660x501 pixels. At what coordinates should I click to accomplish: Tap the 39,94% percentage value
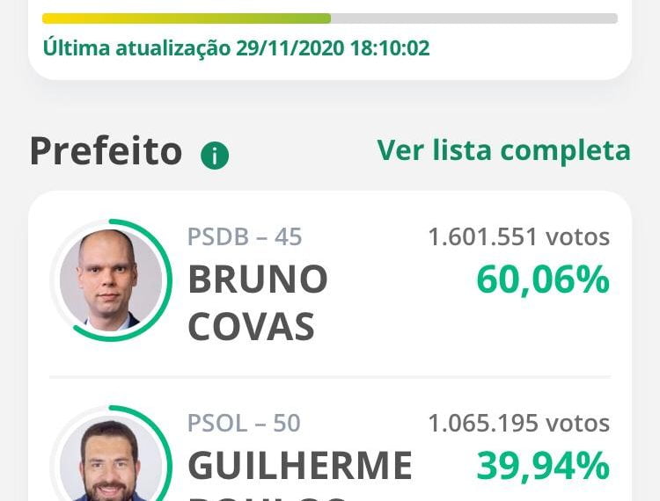coord(543,466)
